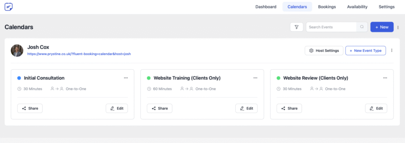Screen dimensions: 405x143
Task: Open the Initial Consultation event title
Action: [44, 78]
